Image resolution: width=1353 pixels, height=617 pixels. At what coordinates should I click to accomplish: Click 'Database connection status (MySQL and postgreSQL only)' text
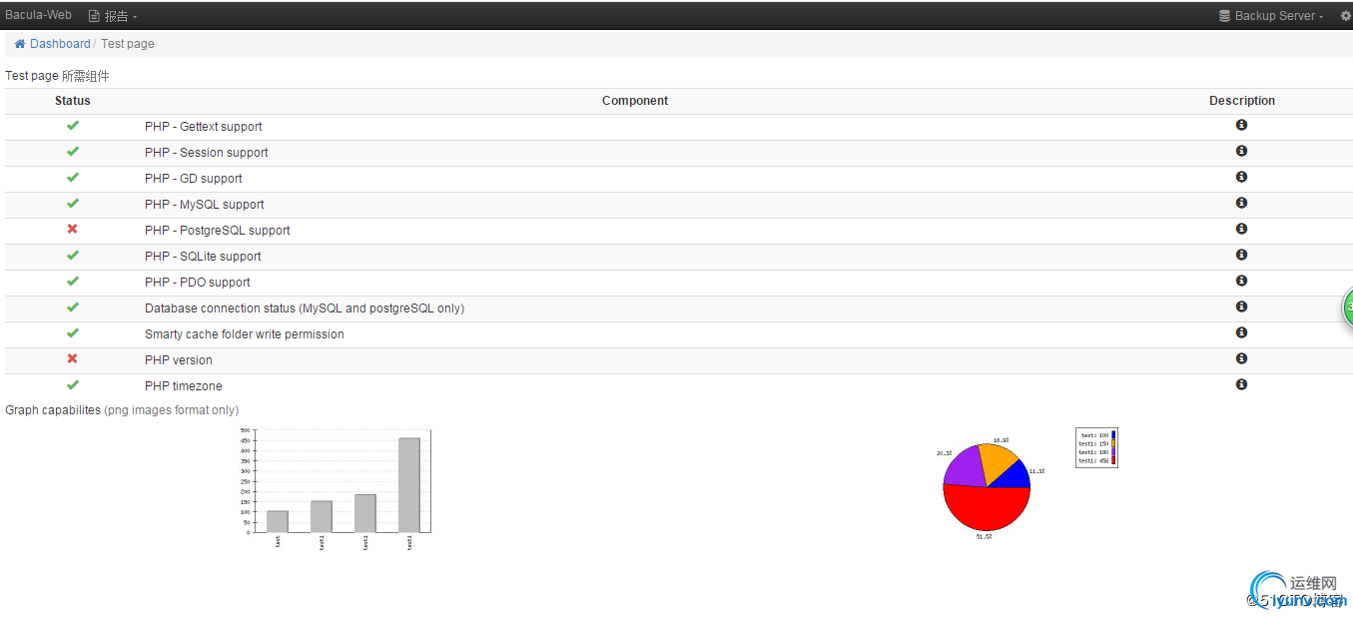[305, 308]
